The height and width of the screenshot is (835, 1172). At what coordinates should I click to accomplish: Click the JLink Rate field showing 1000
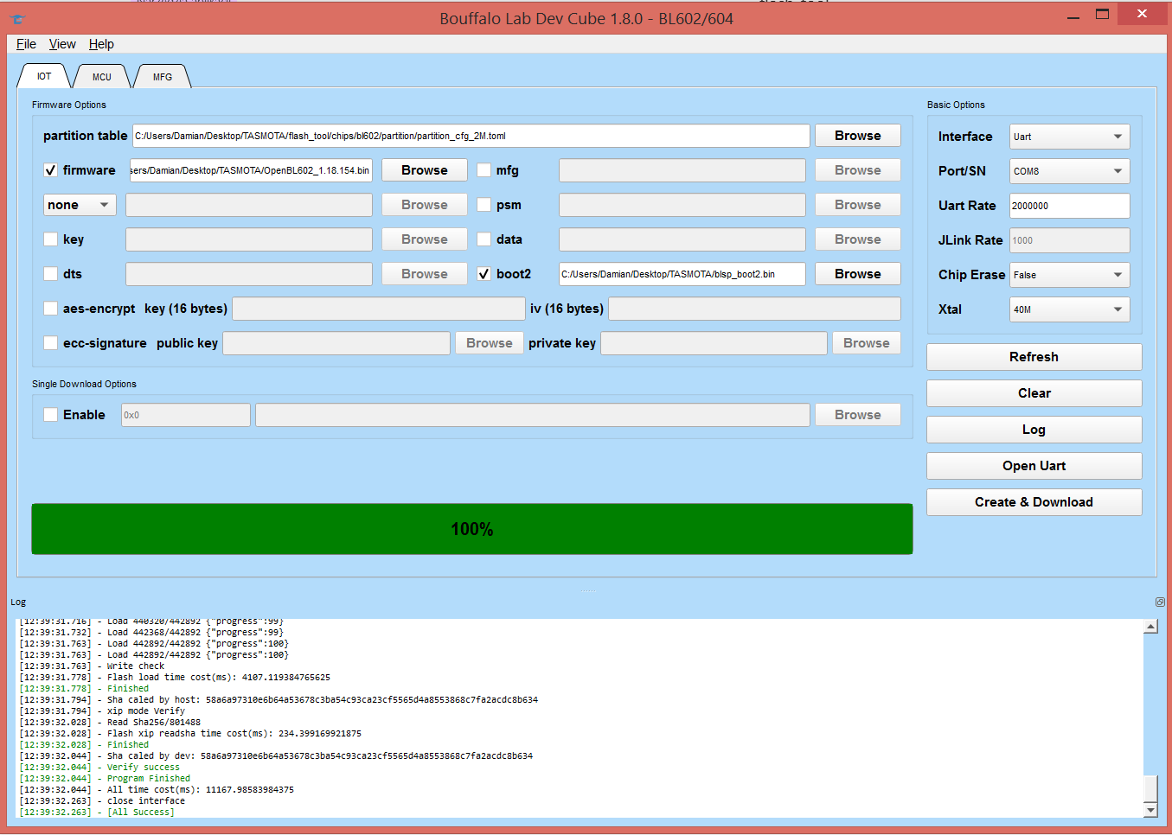[x=1070, y=240]
